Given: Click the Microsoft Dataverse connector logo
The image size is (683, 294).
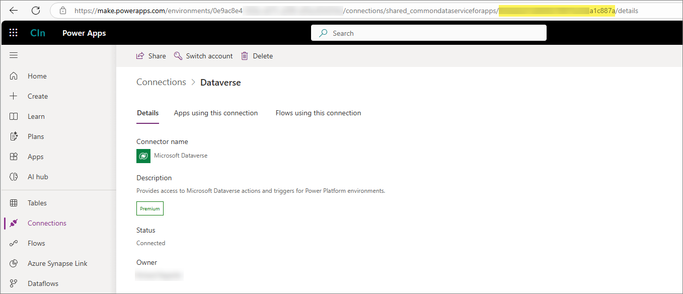Looking at the screenshot, I should [x=143, y=156].
